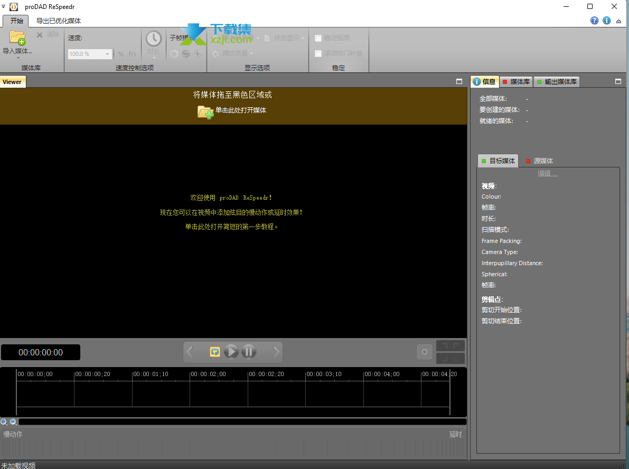Open the help question mark icon
This screenshot has height=469, width=629.
coord(595,21)
